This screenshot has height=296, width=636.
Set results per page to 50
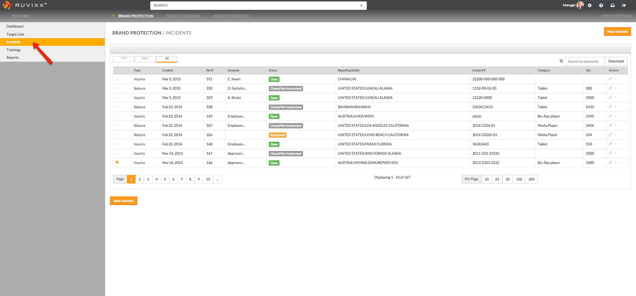point(507,179)
